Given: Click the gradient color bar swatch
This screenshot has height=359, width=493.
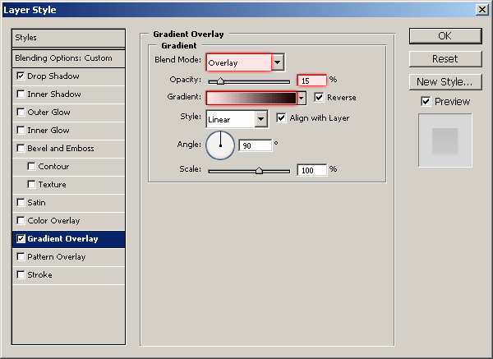Looking at the screenshot, I should click(x=251, y=98).
